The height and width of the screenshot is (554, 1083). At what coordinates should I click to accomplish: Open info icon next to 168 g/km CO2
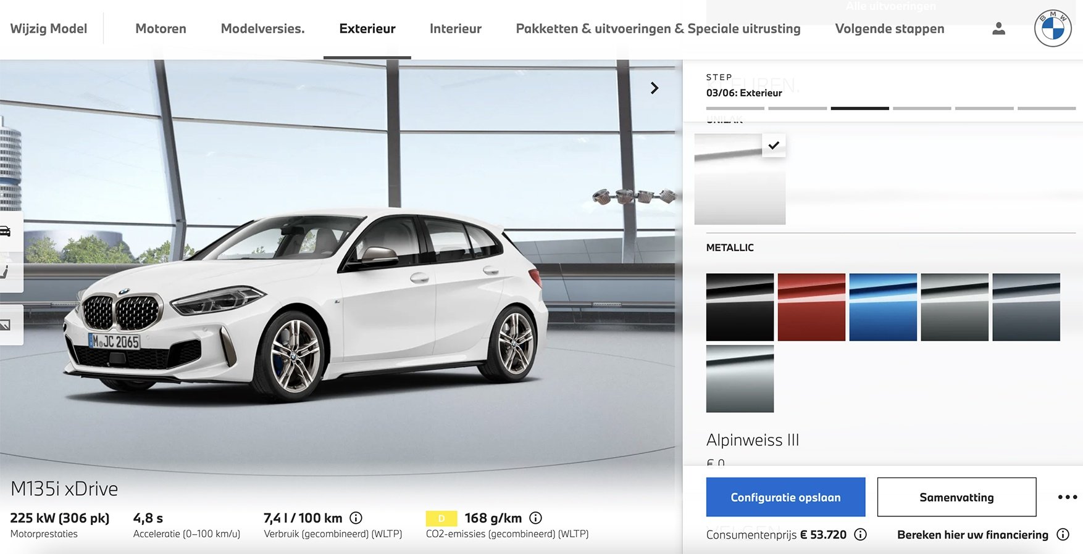point(536,518)
